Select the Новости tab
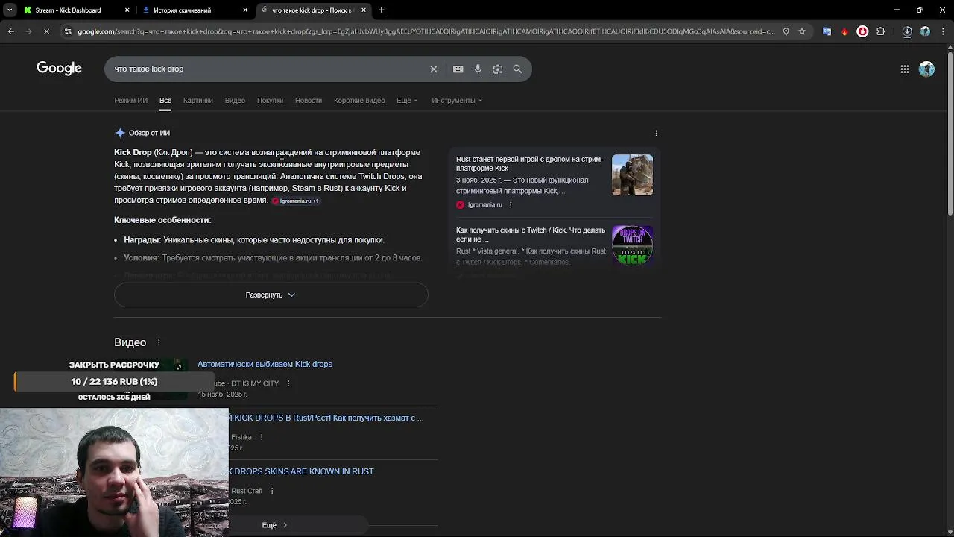Image resolution: width=954 pixels, height=537 pixels. tap(309, 100)
